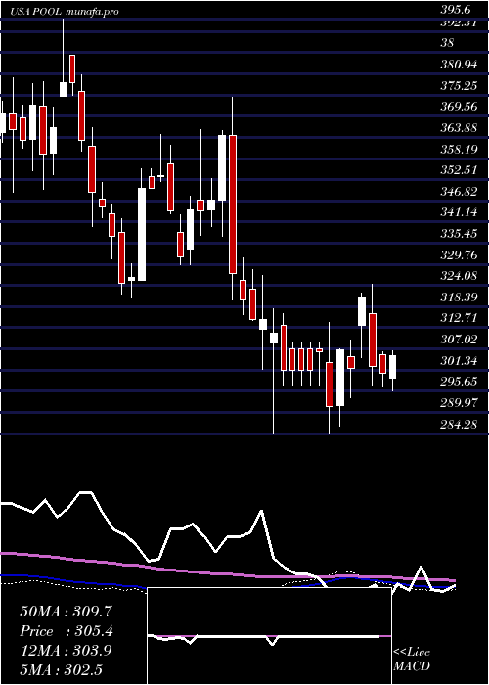
Task: Select the 324.08 price axis label
Action: [459, 276]
